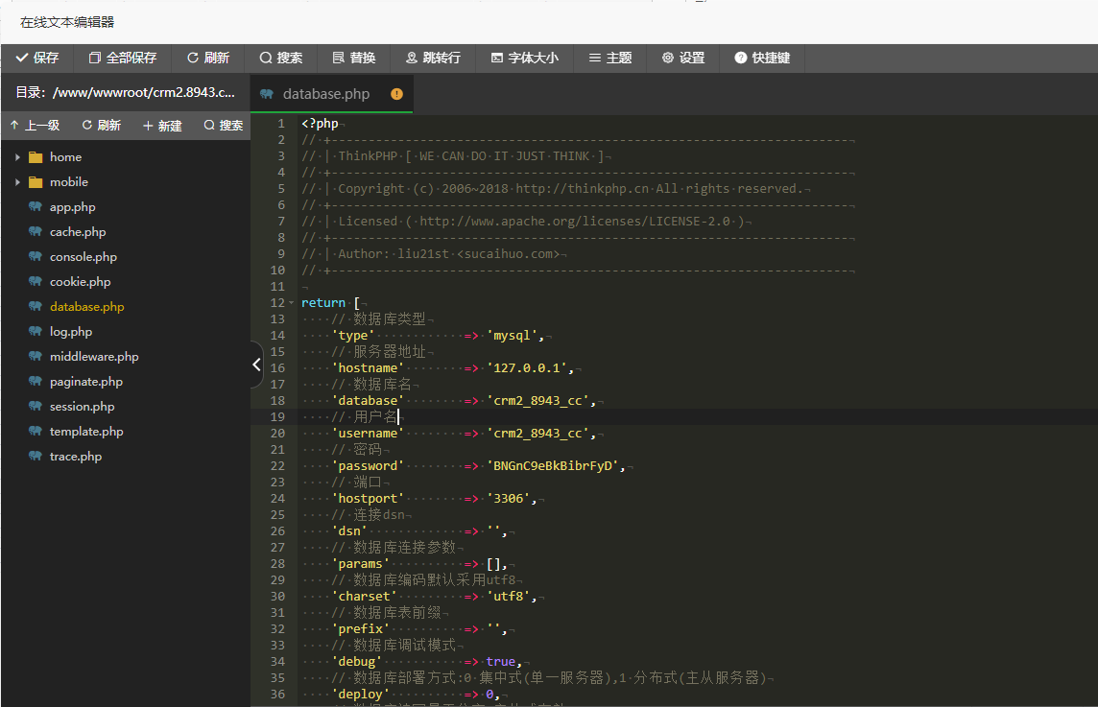Place cursor on the 'hostname' key
1098x707 pixels.
(x=368, y=368)
